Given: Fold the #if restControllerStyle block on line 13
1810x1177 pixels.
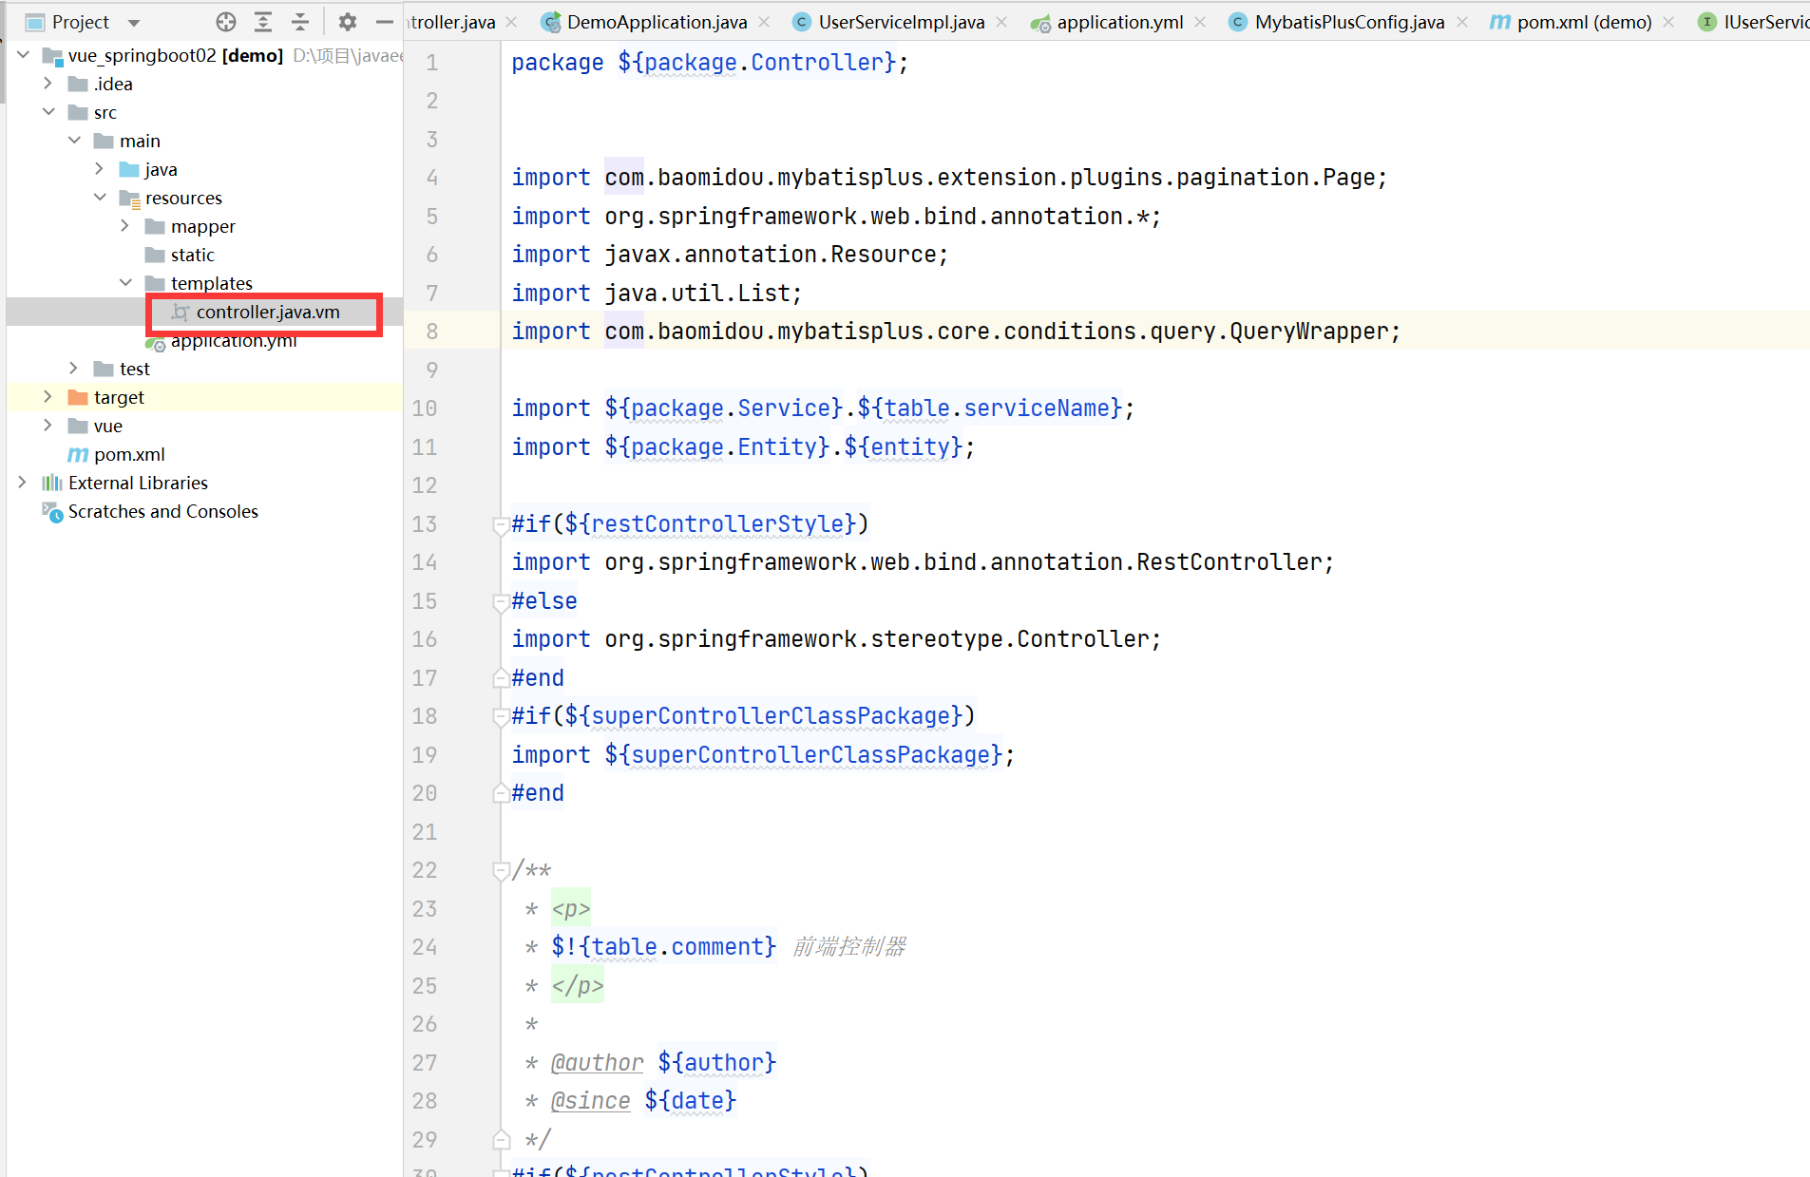Looking at the screenshot, I should click(500, 524).
